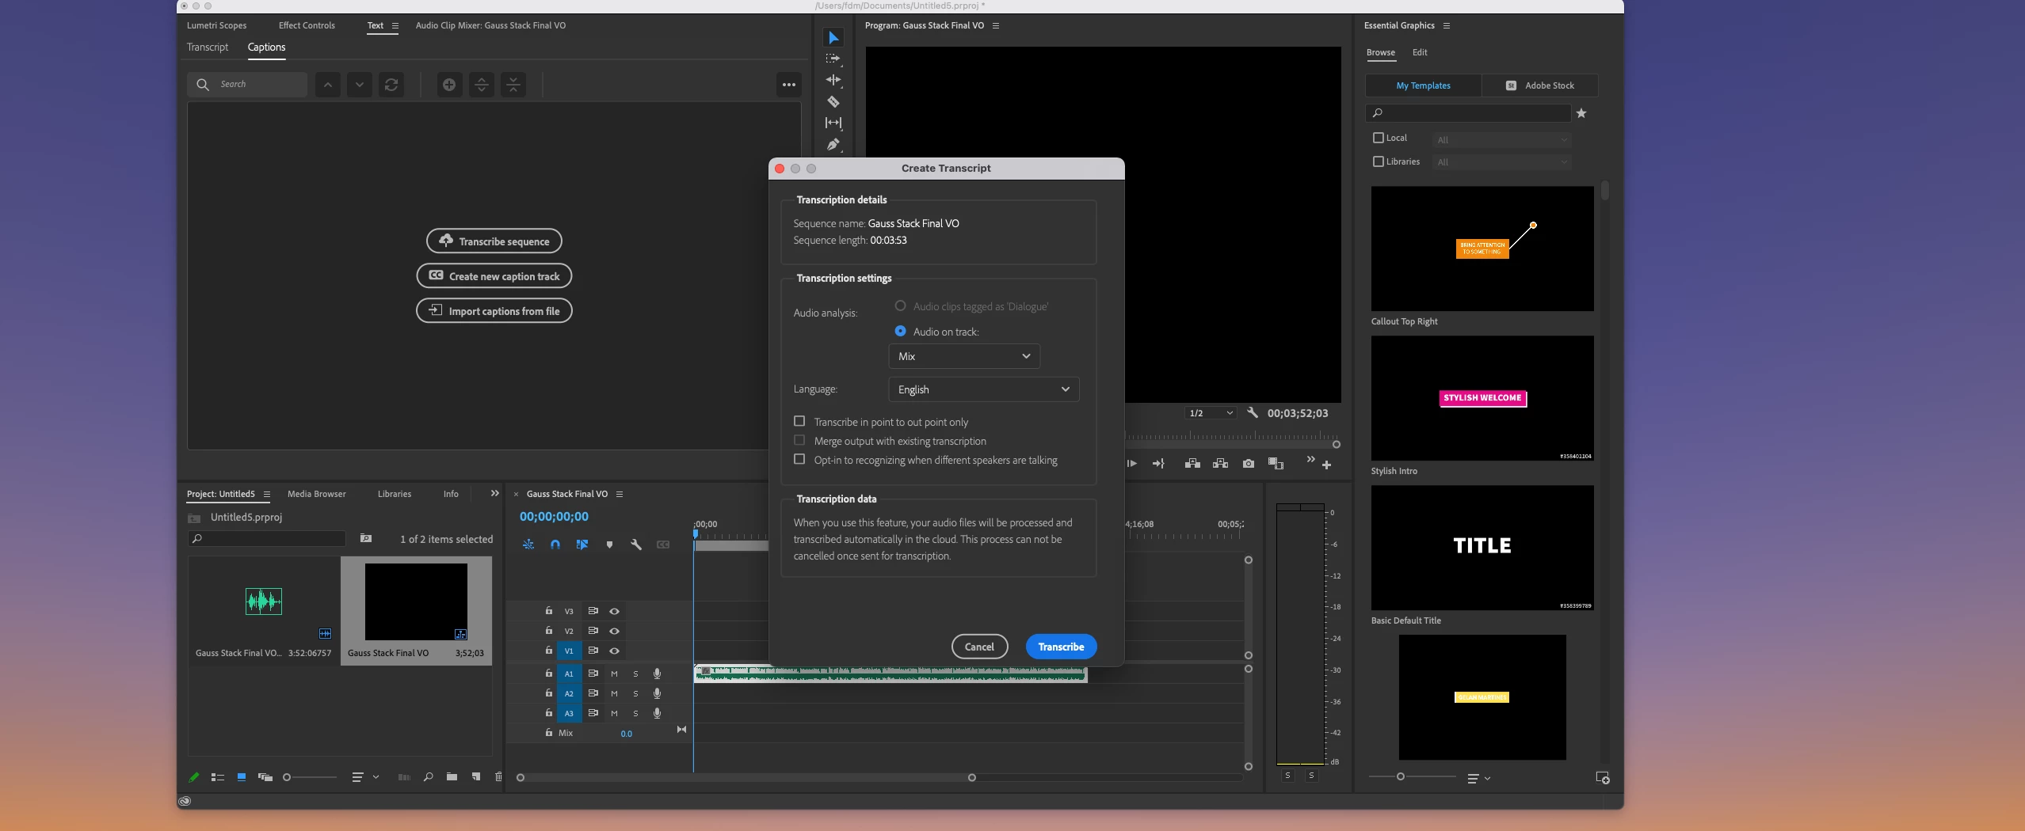Toggle V3 track output eye
This screenshot has width=2025, height=831.
tap(614, 611)
